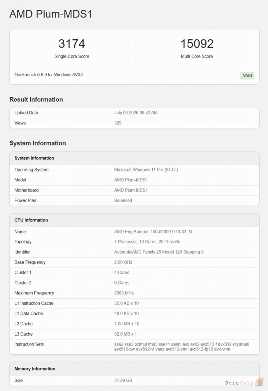Select the Motherboard row value AMD Plum-MDS1
The width and height of the screenshot is (268, 391).
(131, 190)
